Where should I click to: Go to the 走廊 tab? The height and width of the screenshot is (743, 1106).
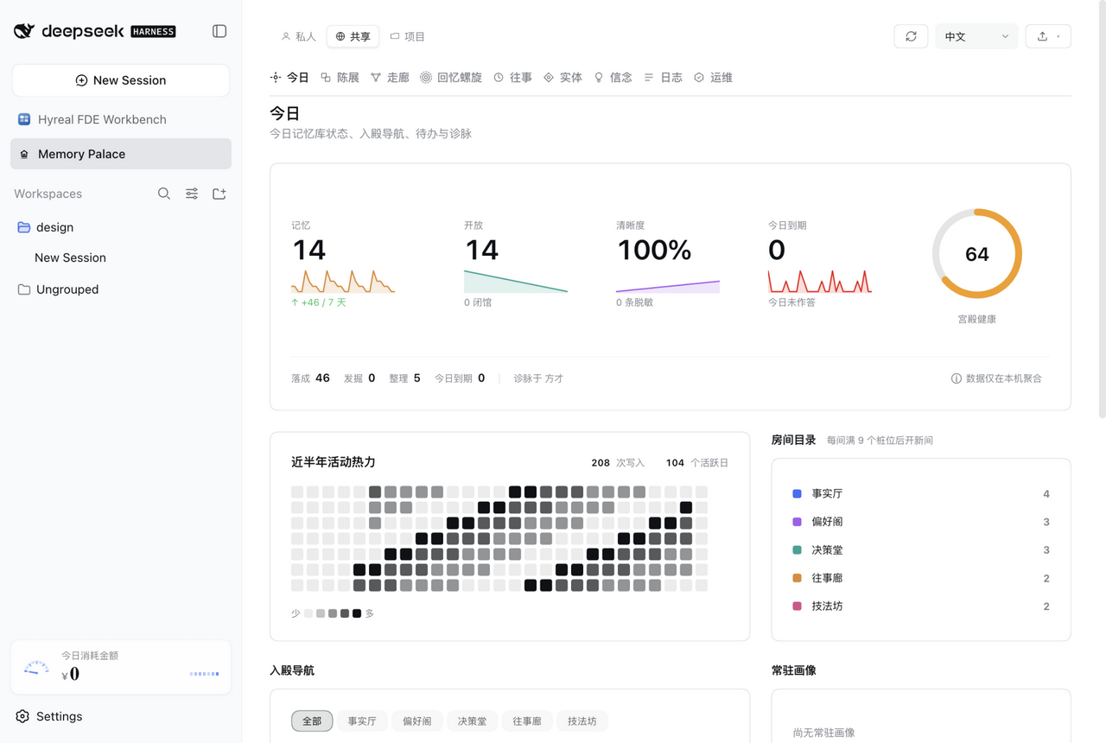[x=390, y=78]
